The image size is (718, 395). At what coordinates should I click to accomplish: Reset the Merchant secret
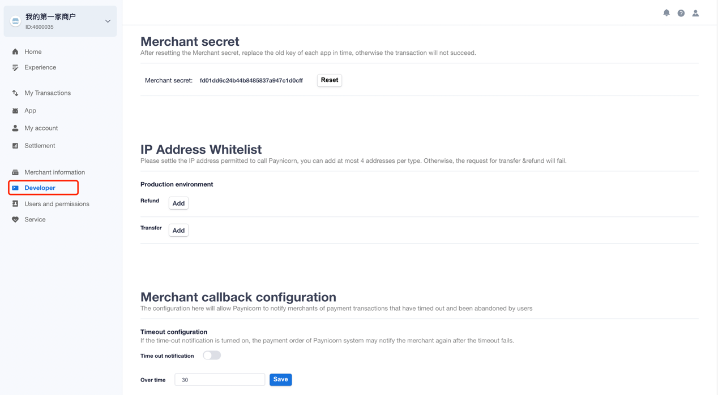pos(330,80)
